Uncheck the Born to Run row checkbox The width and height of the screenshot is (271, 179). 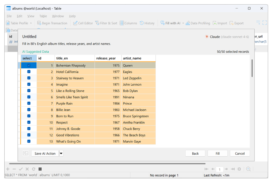[x=29, y=116]
